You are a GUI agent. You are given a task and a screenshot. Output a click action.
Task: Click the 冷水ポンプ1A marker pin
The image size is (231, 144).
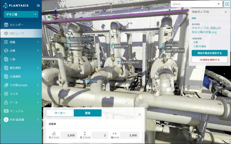coord(68,45)
